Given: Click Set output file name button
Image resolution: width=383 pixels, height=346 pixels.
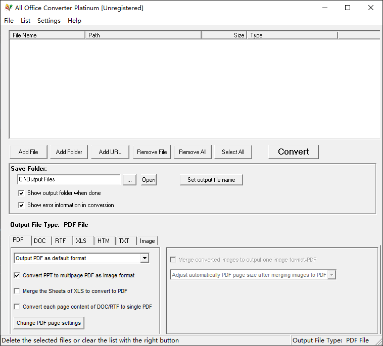Looking at the screenshot, I should pos(211,180).
